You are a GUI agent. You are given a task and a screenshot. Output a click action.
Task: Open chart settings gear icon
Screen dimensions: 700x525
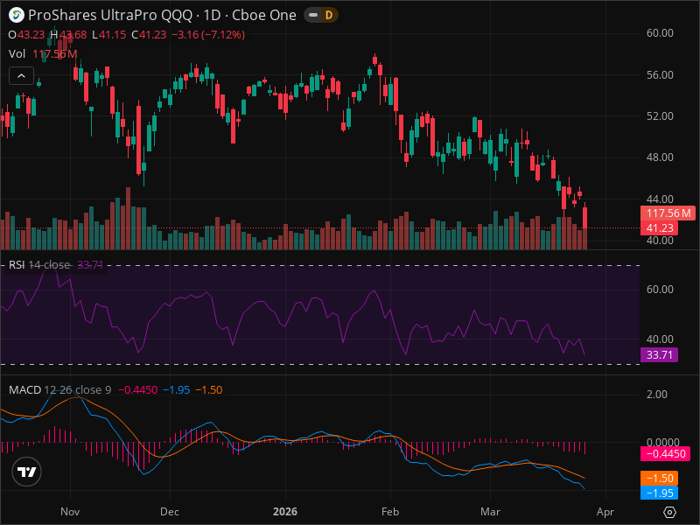tap(669, 512)
